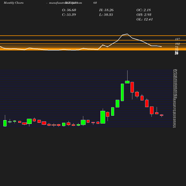The image size is (186, 186).
Task: Click the tallest green candle body
Action: [x=122, y=92]
